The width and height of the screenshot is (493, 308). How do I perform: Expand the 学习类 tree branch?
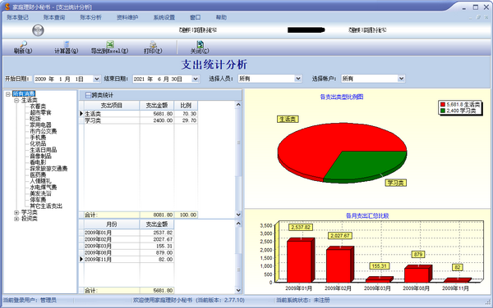click(16, 212)
